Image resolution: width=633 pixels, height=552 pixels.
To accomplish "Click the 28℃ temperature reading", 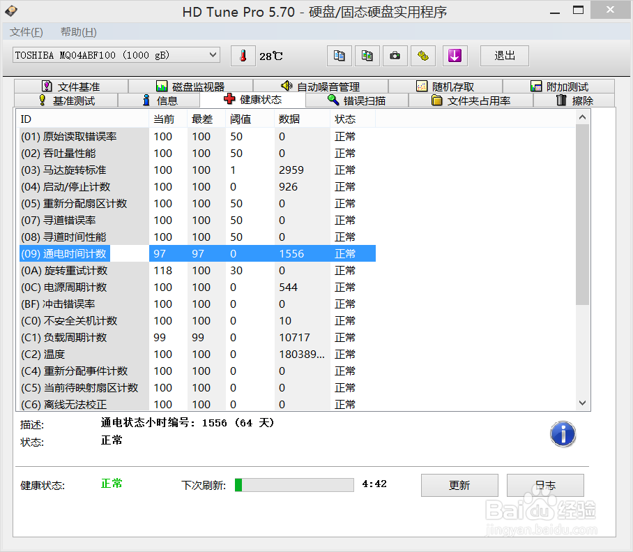I will pos(271,56).
